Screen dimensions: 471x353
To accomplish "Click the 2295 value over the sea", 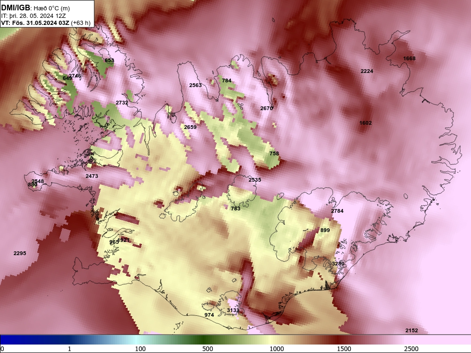I will click(x=20, y=253).
